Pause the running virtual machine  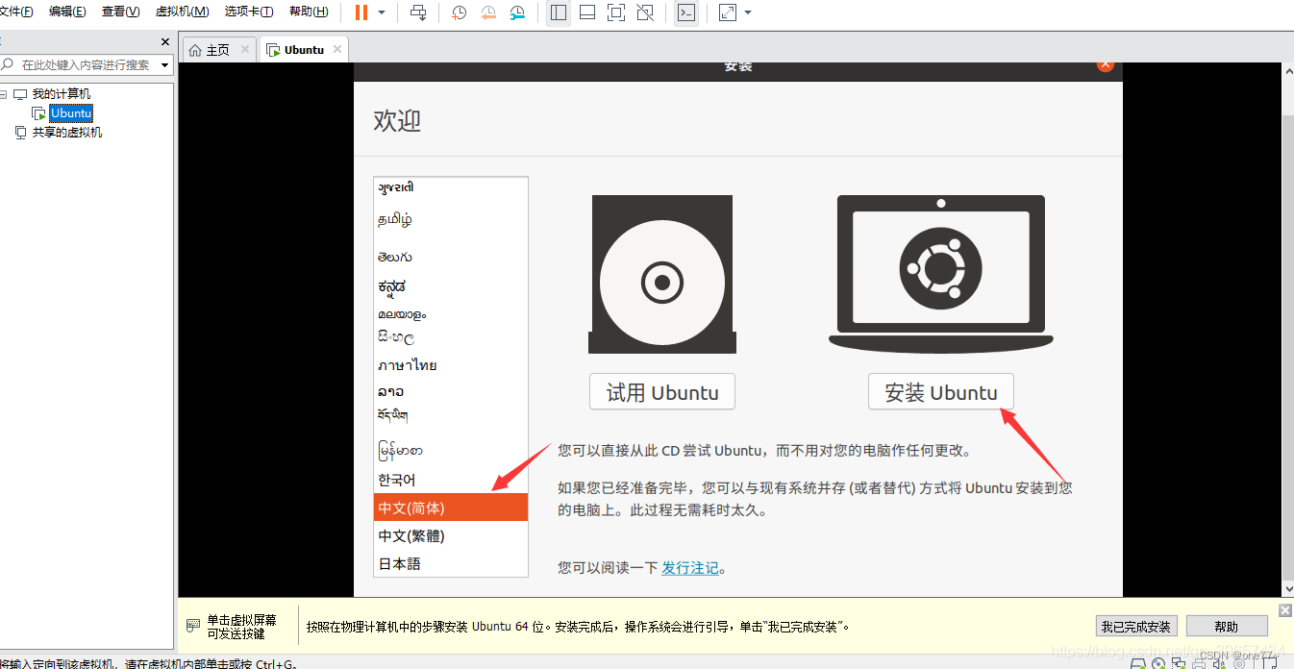[x=363, y=12]
